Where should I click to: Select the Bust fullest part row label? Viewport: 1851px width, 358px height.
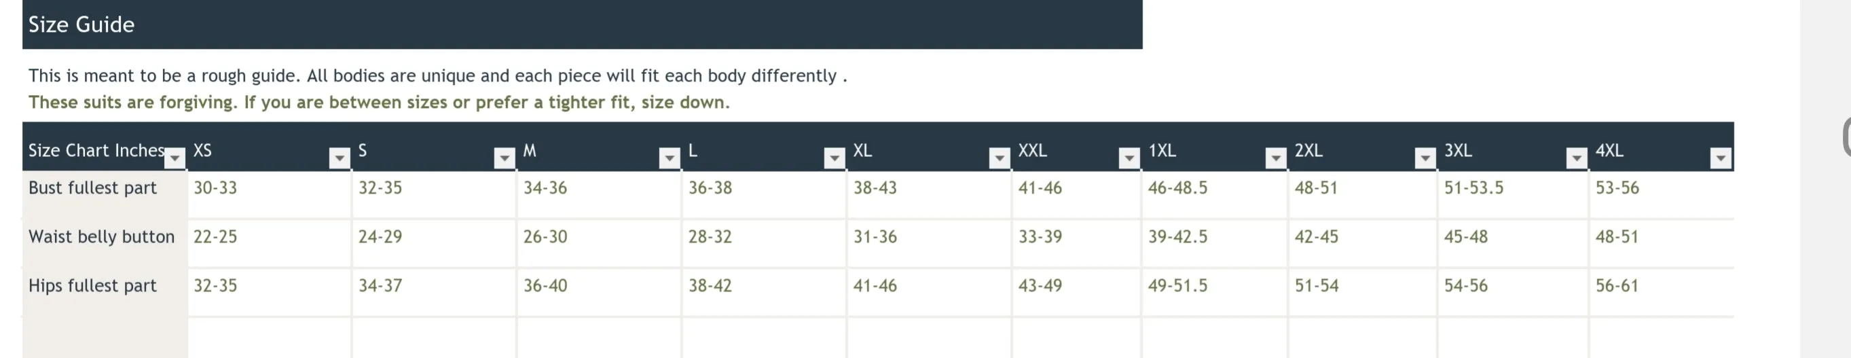[93, 188]
